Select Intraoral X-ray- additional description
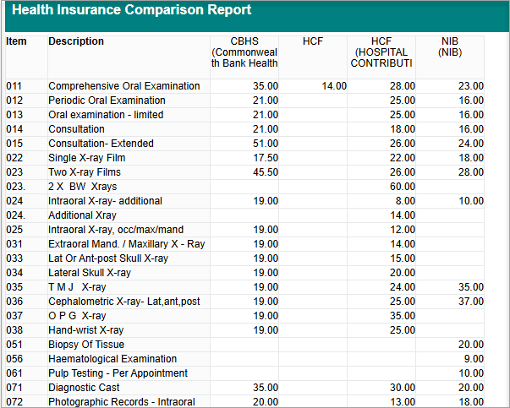This screenshot has width=510, height=408. click(105, 201)
